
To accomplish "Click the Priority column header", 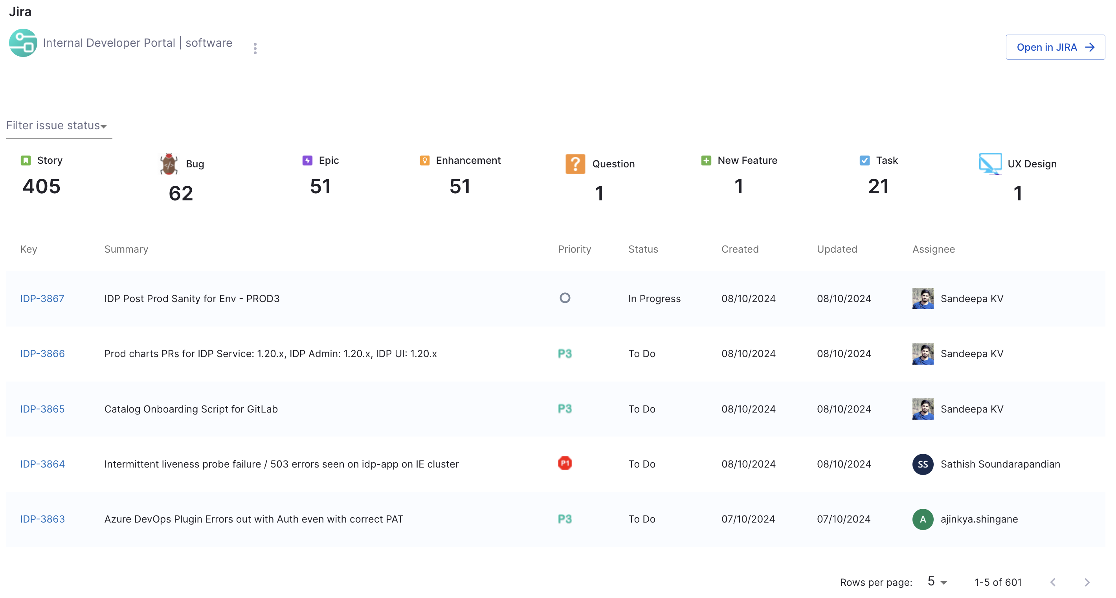I will click(574, 249).
